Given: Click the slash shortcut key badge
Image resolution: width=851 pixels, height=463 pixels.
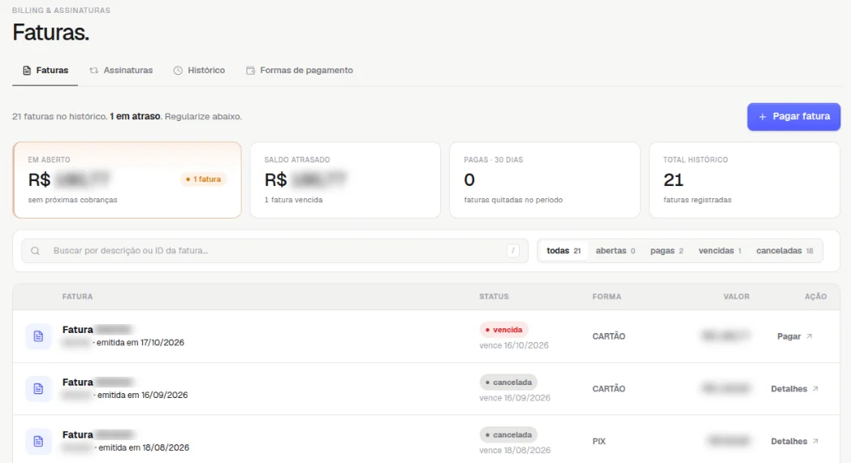Looking at the screenshot, I should point(513,251).
